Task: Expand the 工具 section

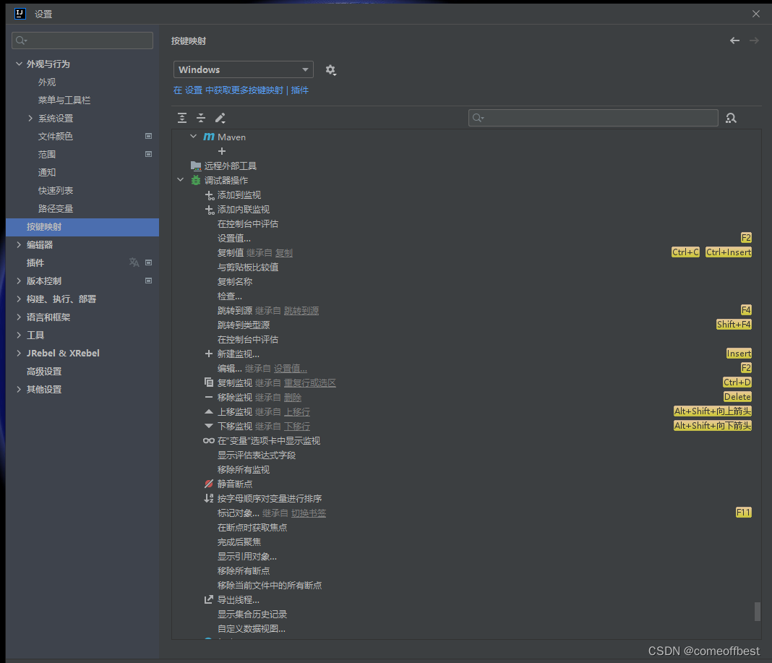Action: click(x=19, y=335)
